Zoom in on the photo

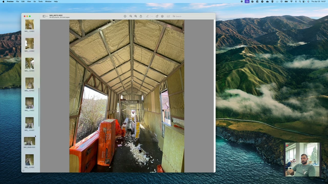pyautogui.click(x=136, y=16)
